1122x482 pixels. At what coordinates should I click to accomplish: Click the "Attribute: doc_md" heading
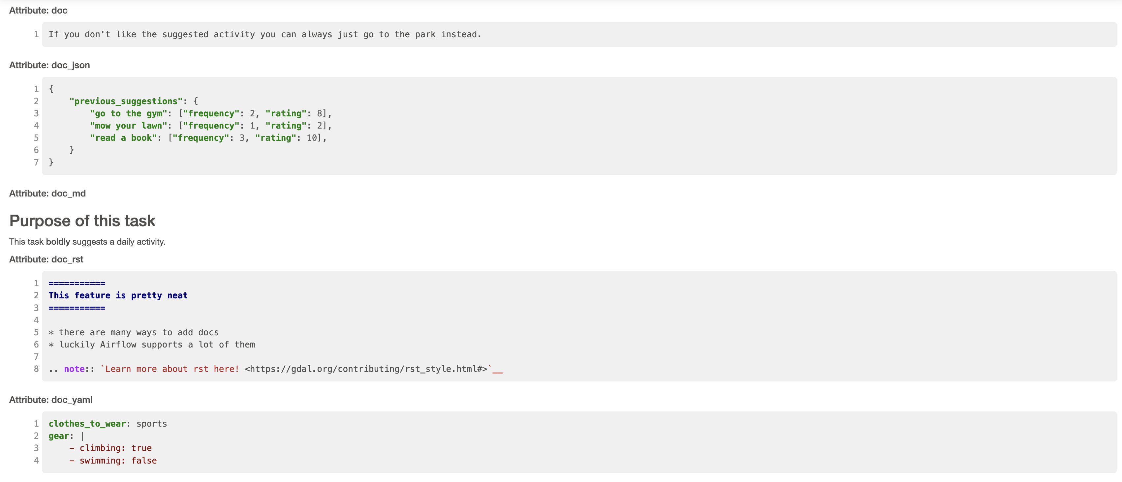[x=47, y=193]
